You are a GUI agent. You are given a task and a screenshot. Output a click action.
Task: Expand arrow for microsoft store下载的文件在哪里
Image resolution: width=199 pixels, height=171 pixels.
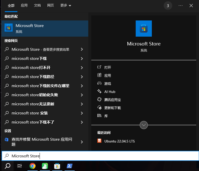coord(82,86)
